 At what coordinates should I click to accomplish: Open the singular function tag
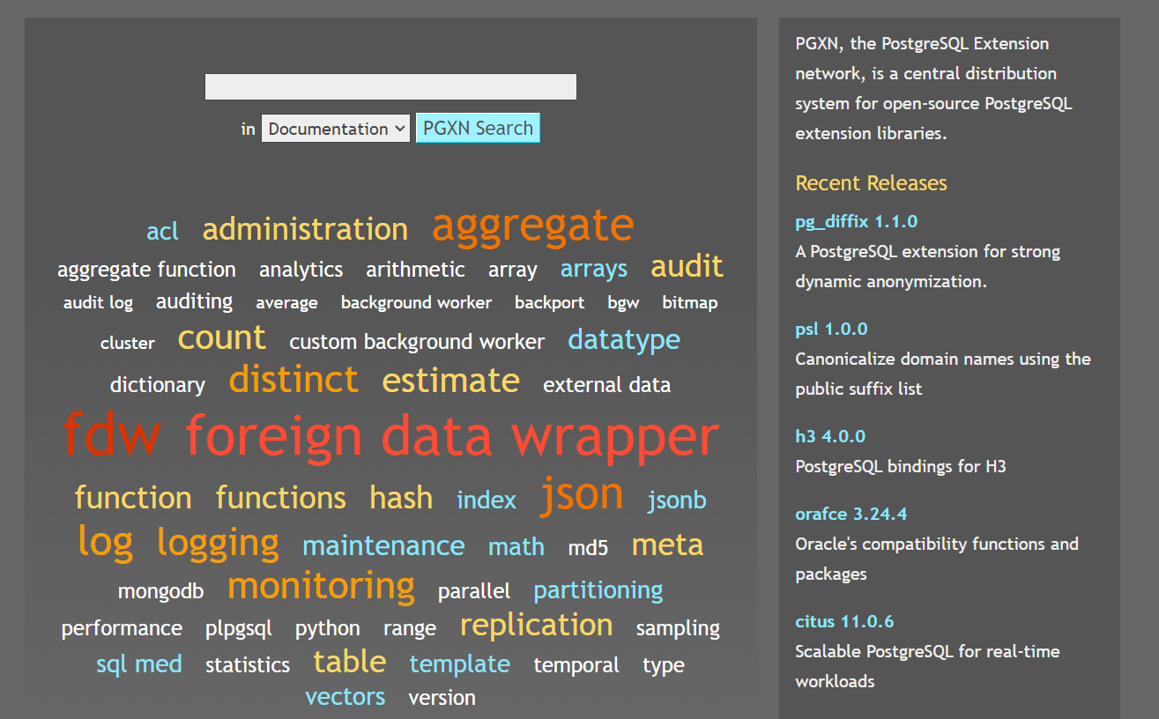[133, 498]
